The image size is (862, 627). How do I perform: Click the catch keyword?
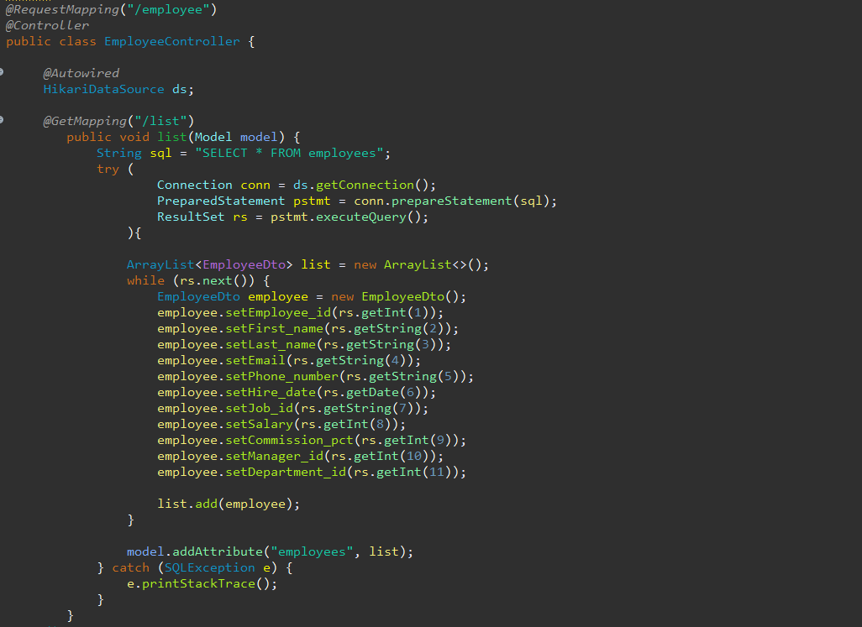click(x=131, y=567)
